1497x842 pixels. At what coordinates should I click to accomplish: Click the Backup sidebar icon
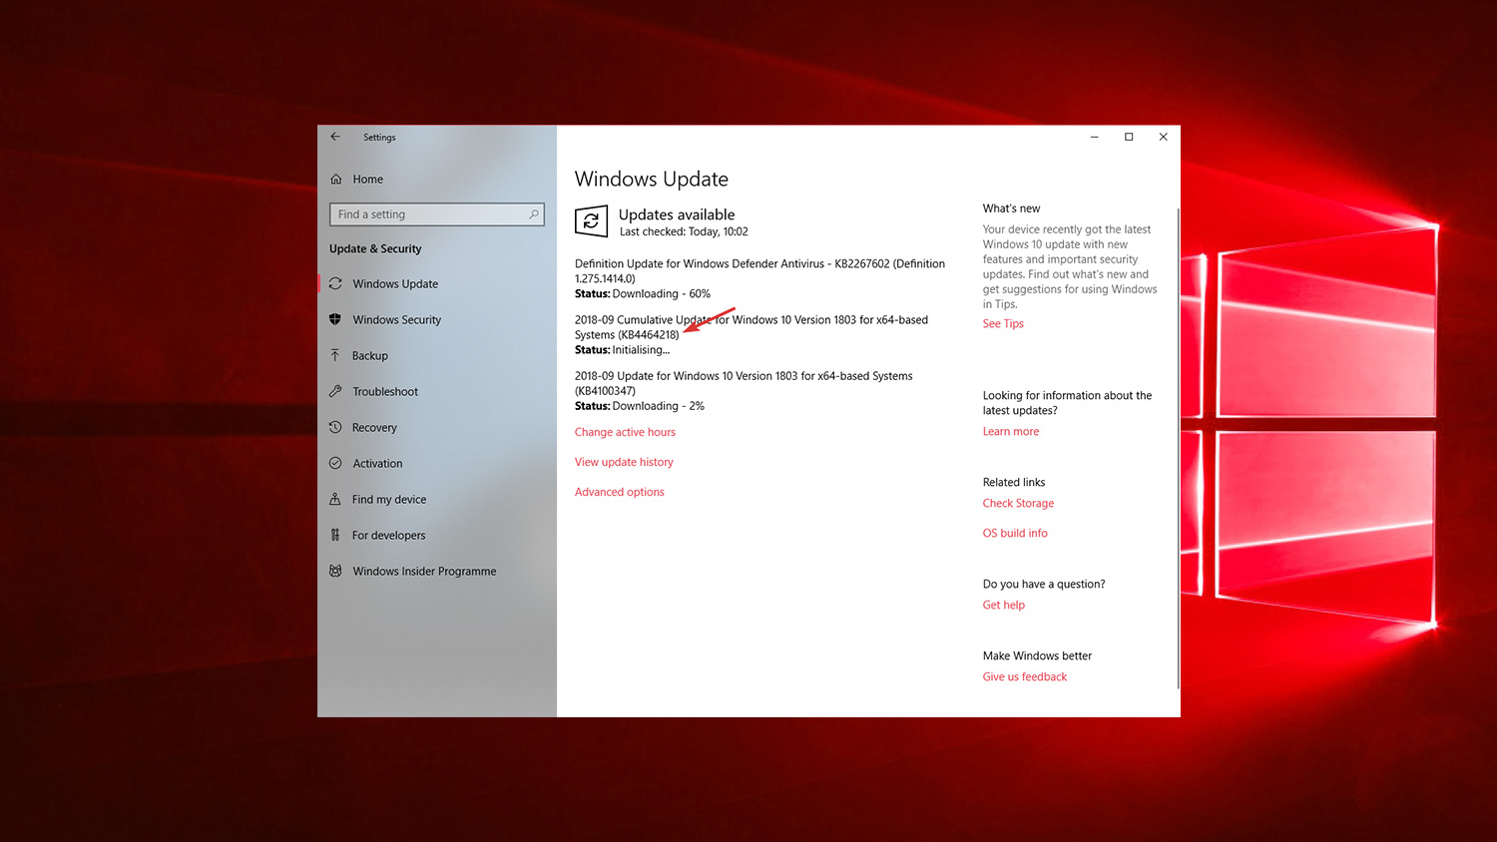[x=335, y=355]
